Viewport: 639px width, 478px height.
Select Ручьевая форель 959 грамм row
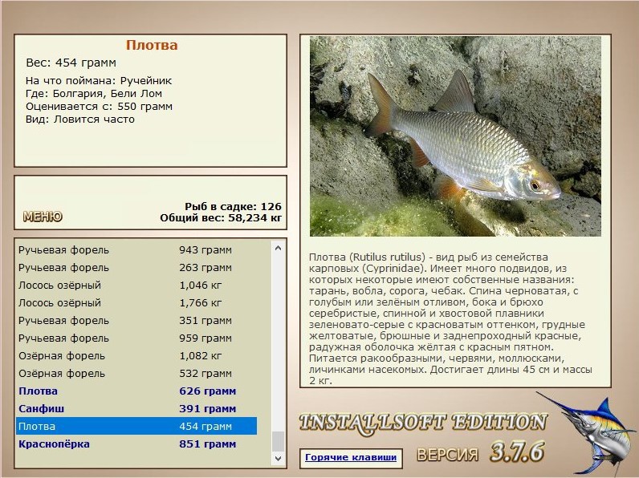[136, 338]
